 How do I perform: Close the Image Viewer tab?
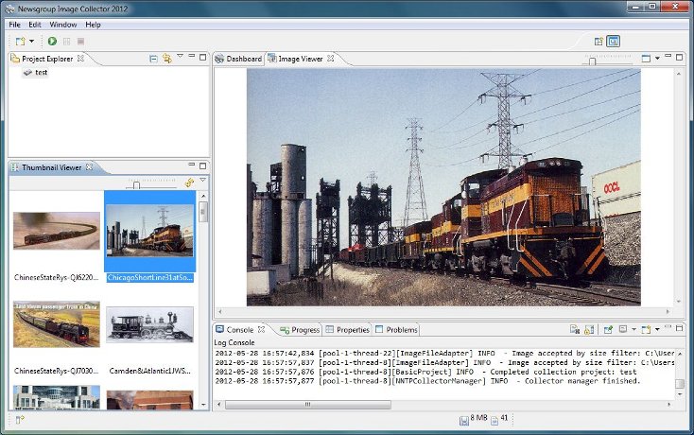331,58
